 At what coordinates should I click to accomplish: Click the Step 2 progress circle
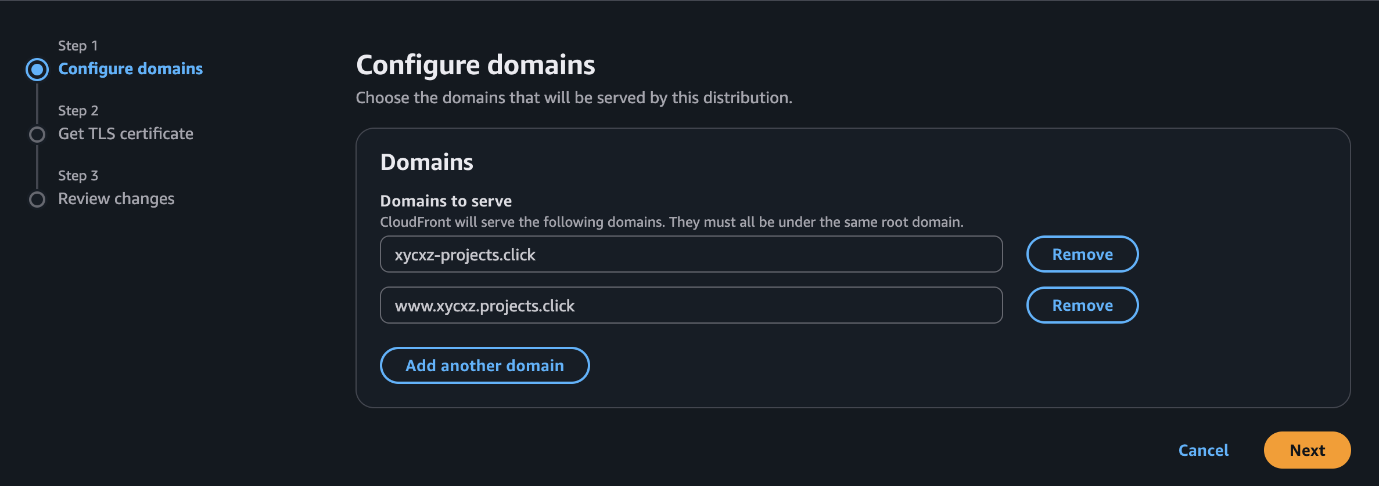pos(37,133)
